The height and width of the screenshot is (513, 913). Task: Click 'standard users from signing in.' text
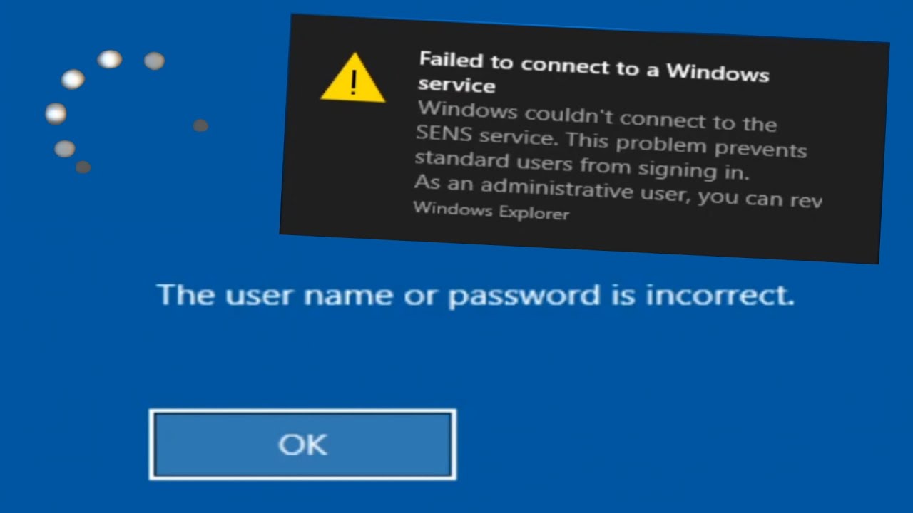[x=583, y=165]
